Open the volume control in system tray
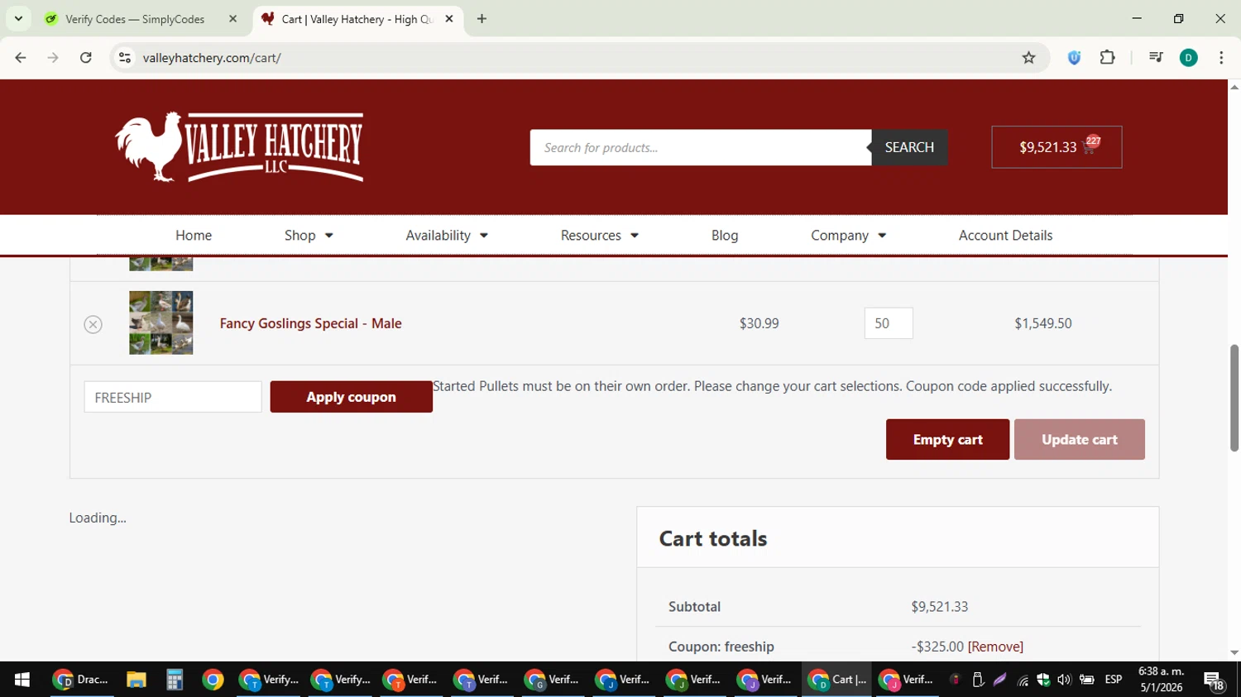Image resolution: width=1241 pixels, height=697 pixels. pyautogui.click(x=1064, y=680)
